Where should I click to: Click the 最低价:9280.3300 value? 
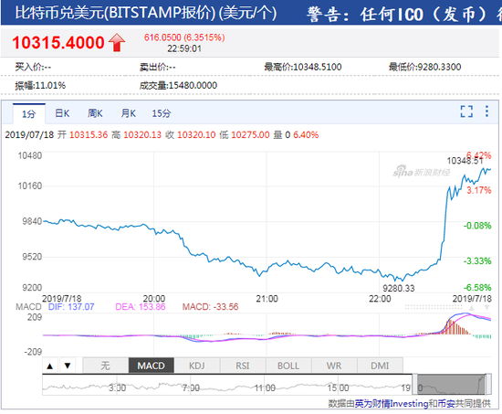(x=424, y=67)
